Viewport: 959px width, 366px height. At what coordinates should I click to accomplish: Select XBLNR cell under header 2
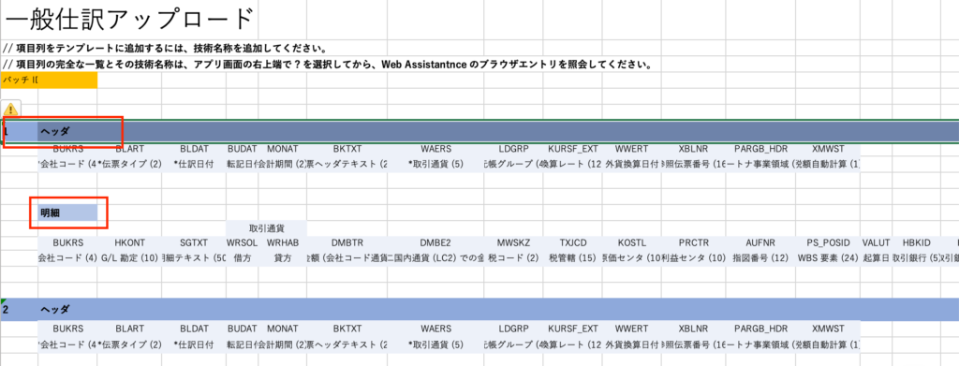pyautogui.click(x=694, y=329)
